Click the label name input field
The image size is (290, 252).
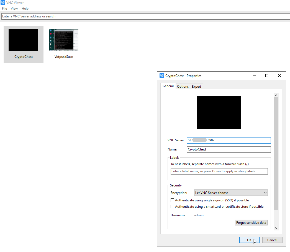coord(219,171)
